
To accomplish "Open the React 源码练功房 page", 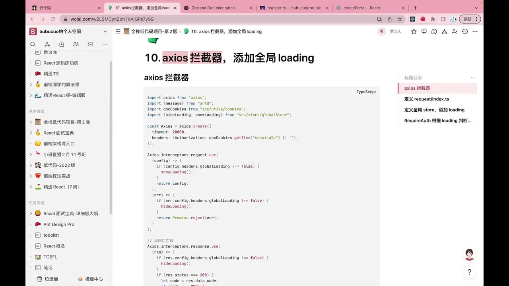I will (x=61, y=63).
